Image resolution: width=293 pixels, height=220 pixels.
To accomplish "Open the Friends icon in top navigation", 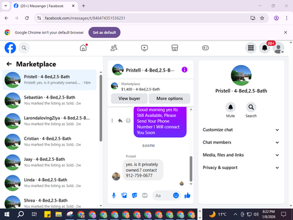I will (114, 48).
